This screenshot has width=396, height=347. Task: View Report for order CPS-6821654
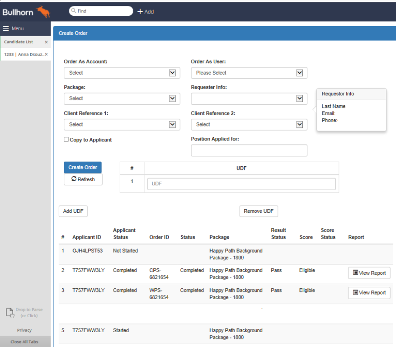[369, 273]
